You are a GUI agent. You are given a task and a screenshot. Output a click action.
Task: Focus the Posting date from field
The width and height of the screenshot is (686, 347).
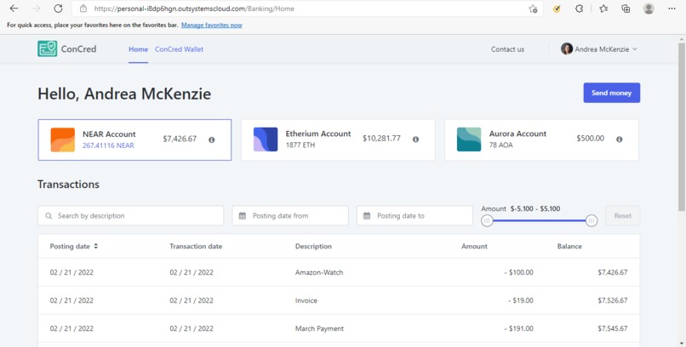(x=290, y=216)
